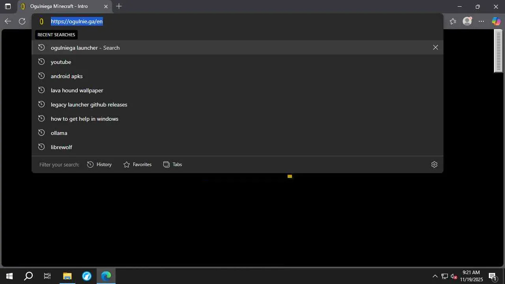Click Microsoft Edge taskbar icon

pyautogui.click(x=106, y=276)
